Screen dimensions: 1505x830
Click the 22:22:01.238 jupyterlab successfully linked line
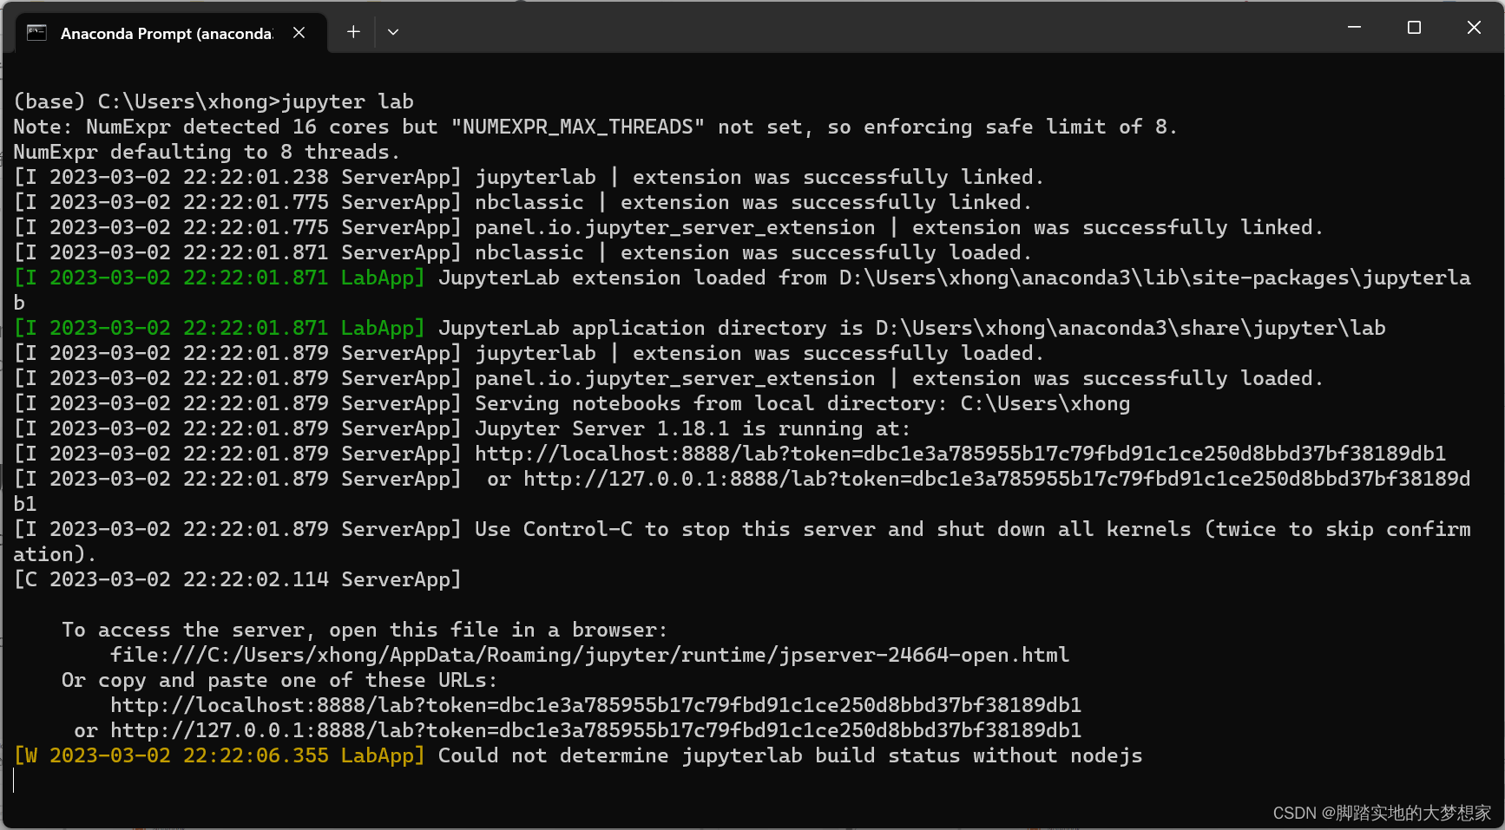(x=529, y=177)
